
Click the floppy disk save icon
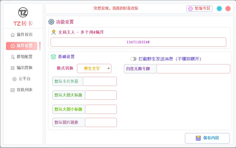[x=198, y=138]
